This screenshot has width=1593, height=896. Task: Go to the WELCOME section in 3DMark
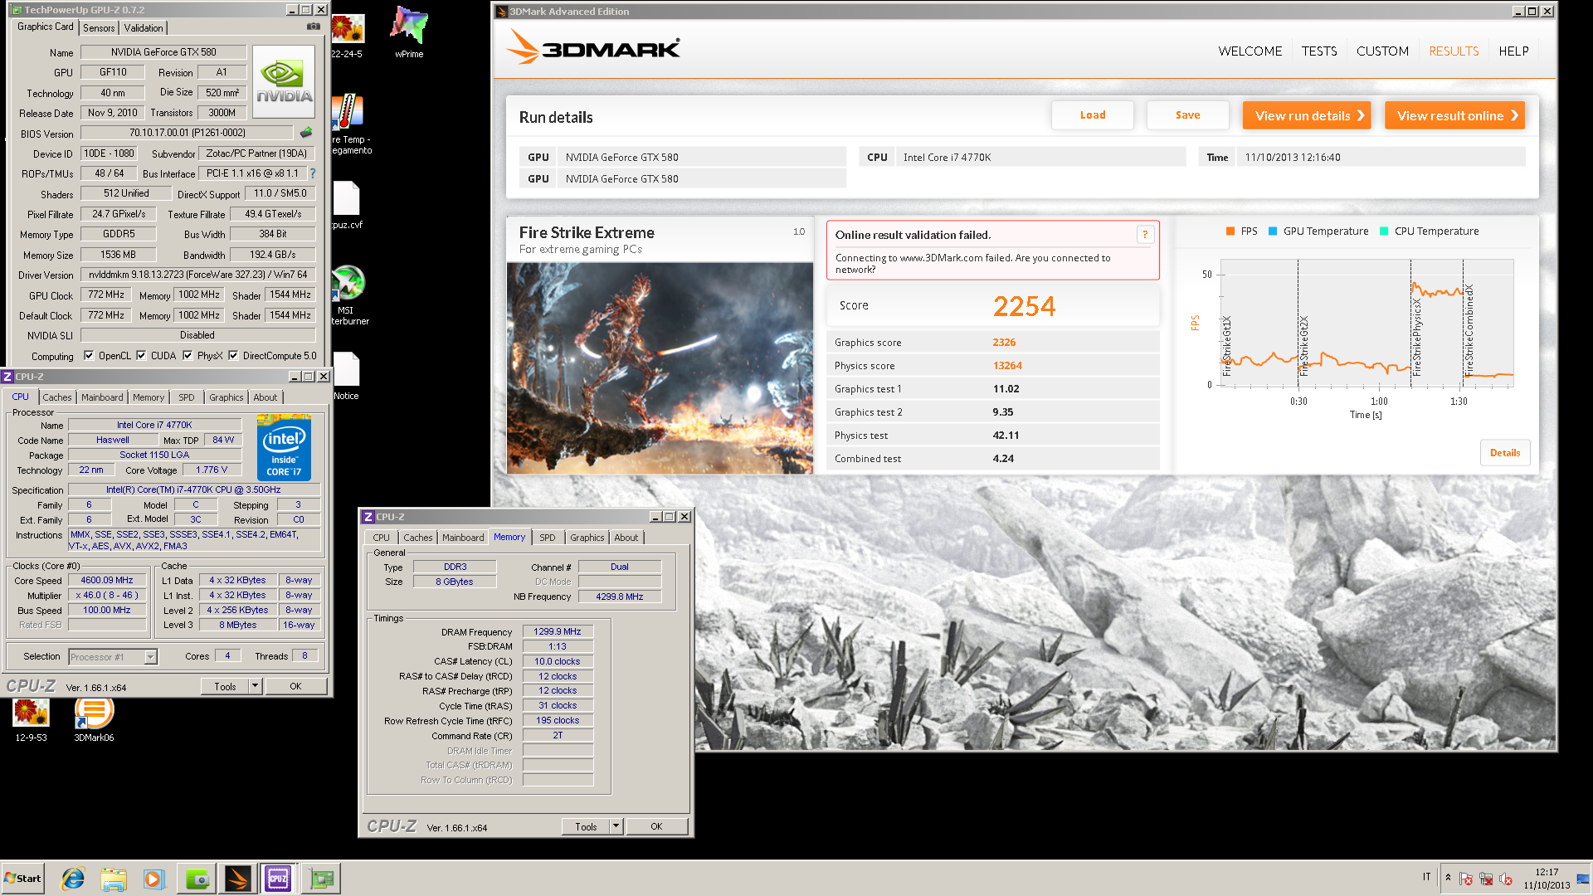pos(1250,51)
